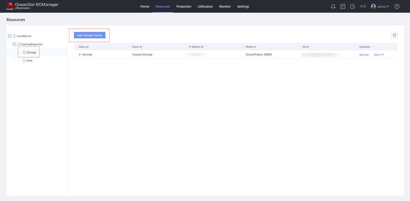Go to the Settings menu
The width and height of the screenshot is (410, 201).
[x=243, y=6]
